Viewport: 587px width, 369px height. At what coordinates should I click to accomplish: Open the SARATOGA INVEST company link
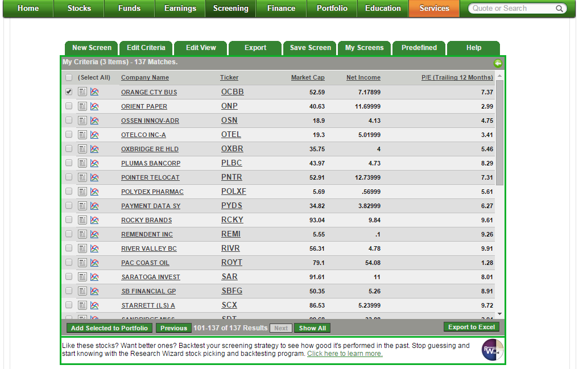tap(151, 277)
